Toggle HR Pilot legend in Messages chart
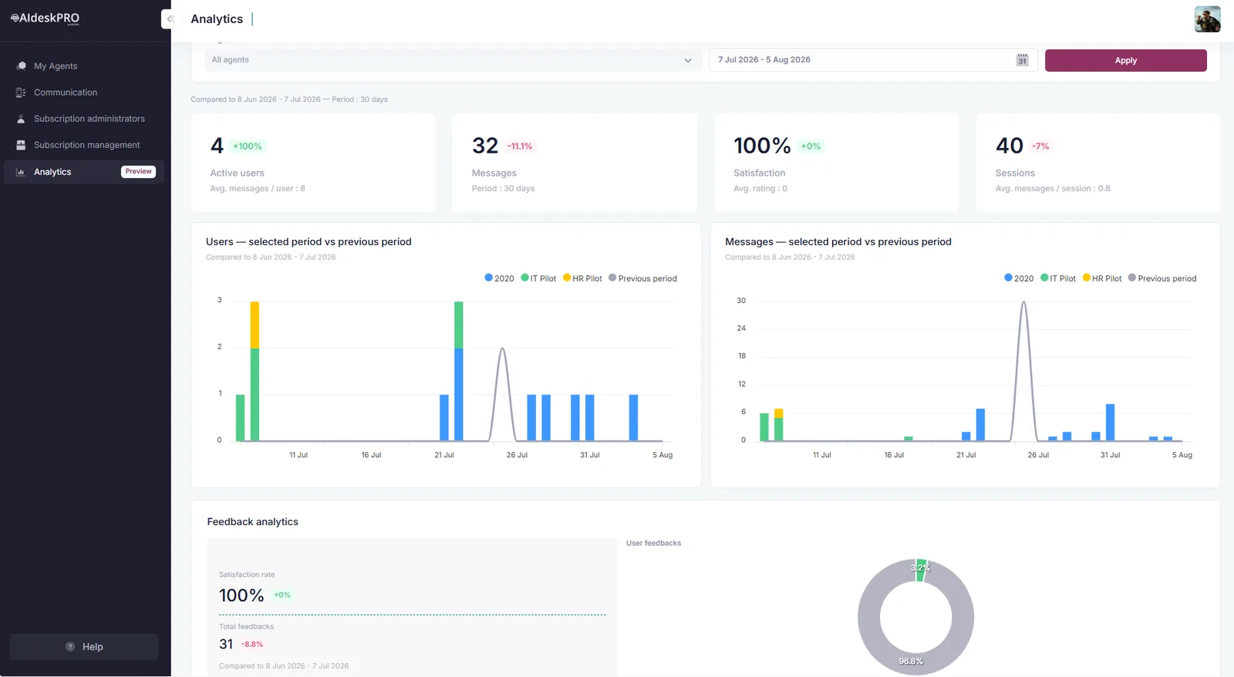 coord(1102,278)
